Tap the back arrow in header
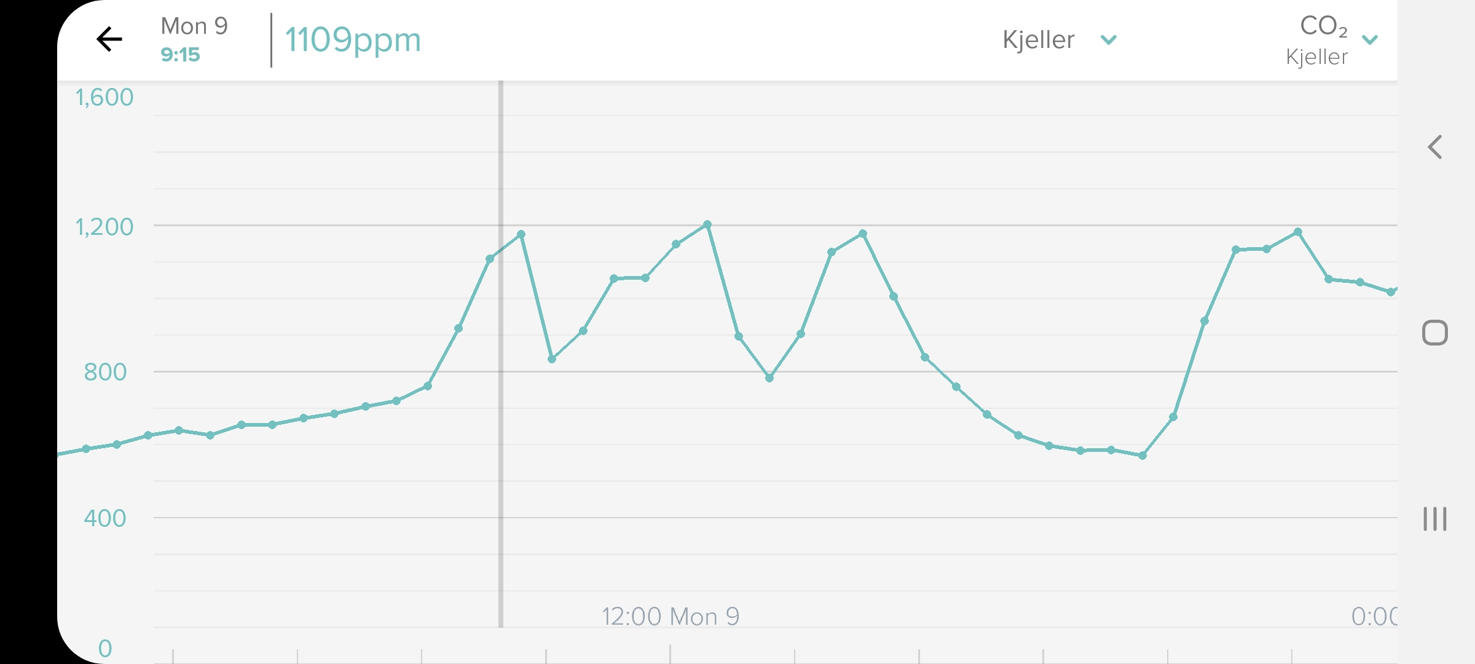 pos(109,40)
